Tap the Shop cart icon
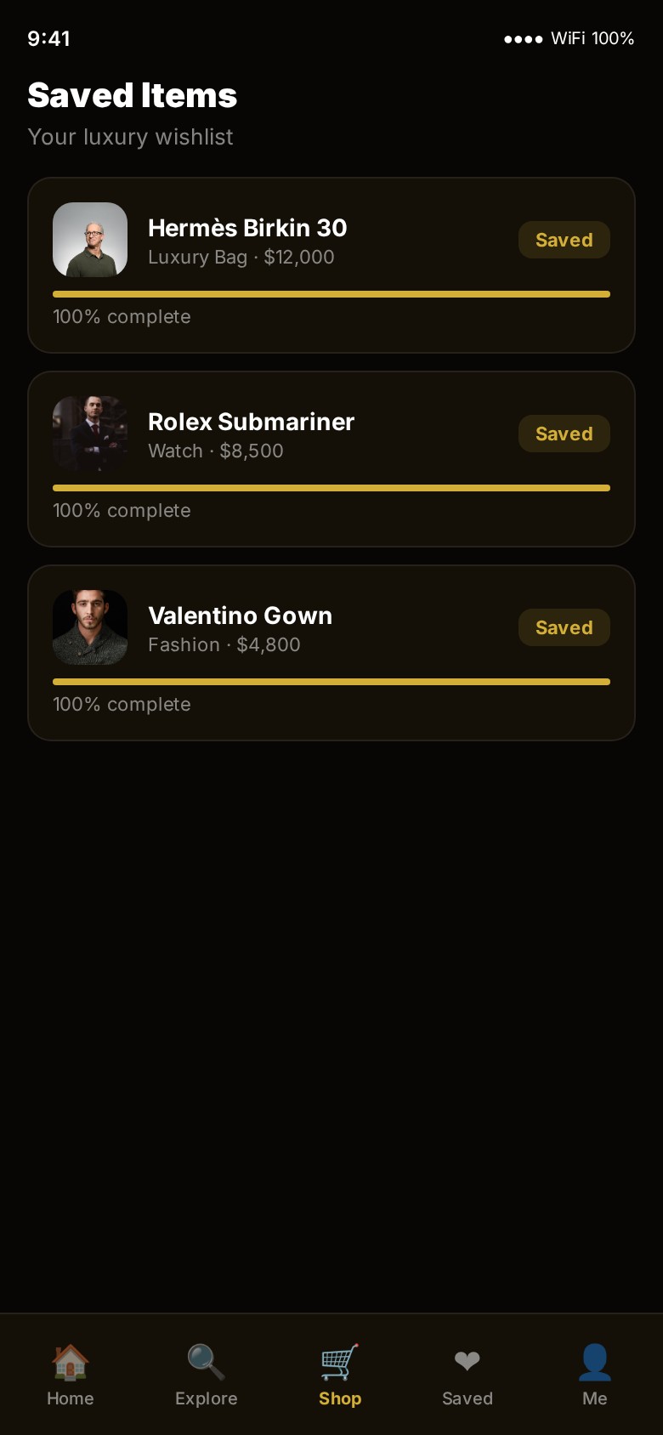This screenshot has height=1435, width=663. click(x=340, y=1362)
